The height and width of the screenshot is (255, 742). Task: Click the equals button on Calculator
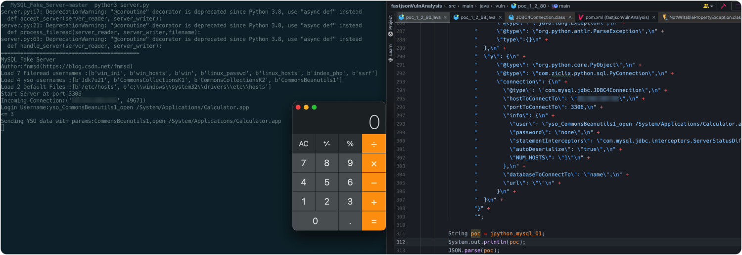[x=374, y=221]
